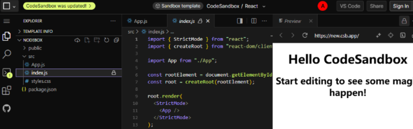Click the EXPLORER panel title
Viewport: 413px width, 129px height.
pyautogui.click(x=33, y=21)
